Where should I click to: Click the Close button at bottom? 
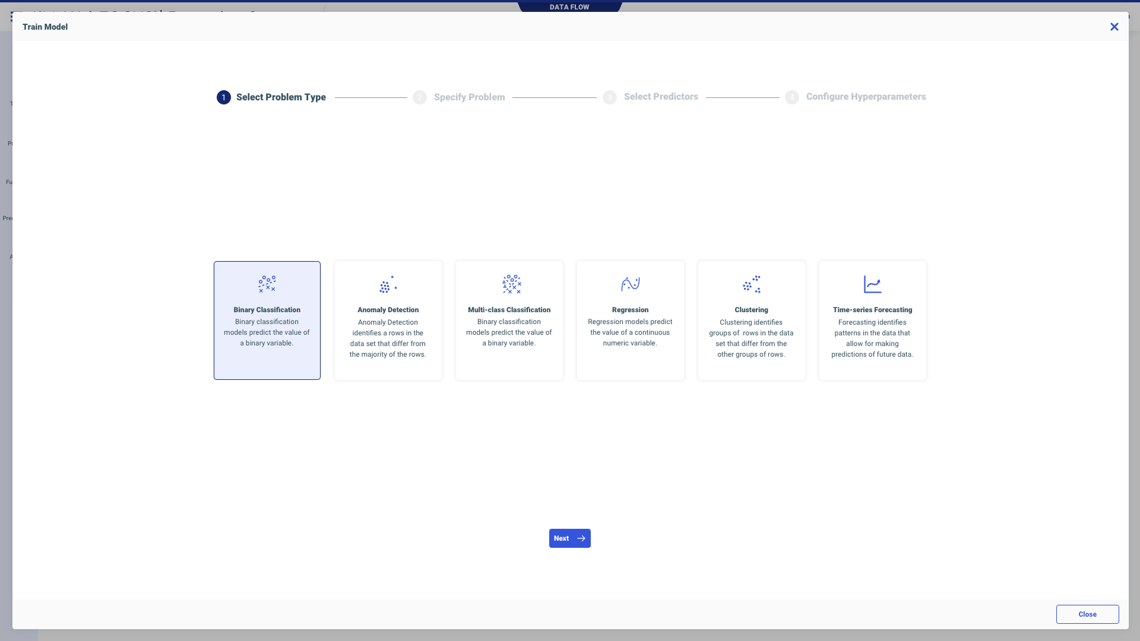(x=1087, y=614)
